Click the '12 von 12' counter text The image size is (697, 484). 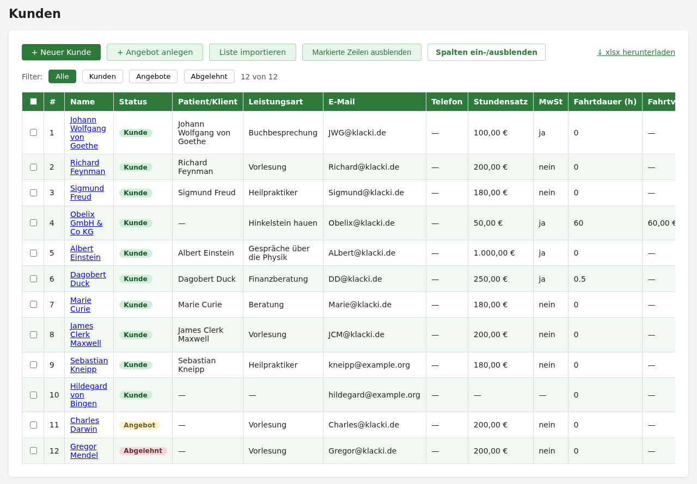[x=259, y=77]
